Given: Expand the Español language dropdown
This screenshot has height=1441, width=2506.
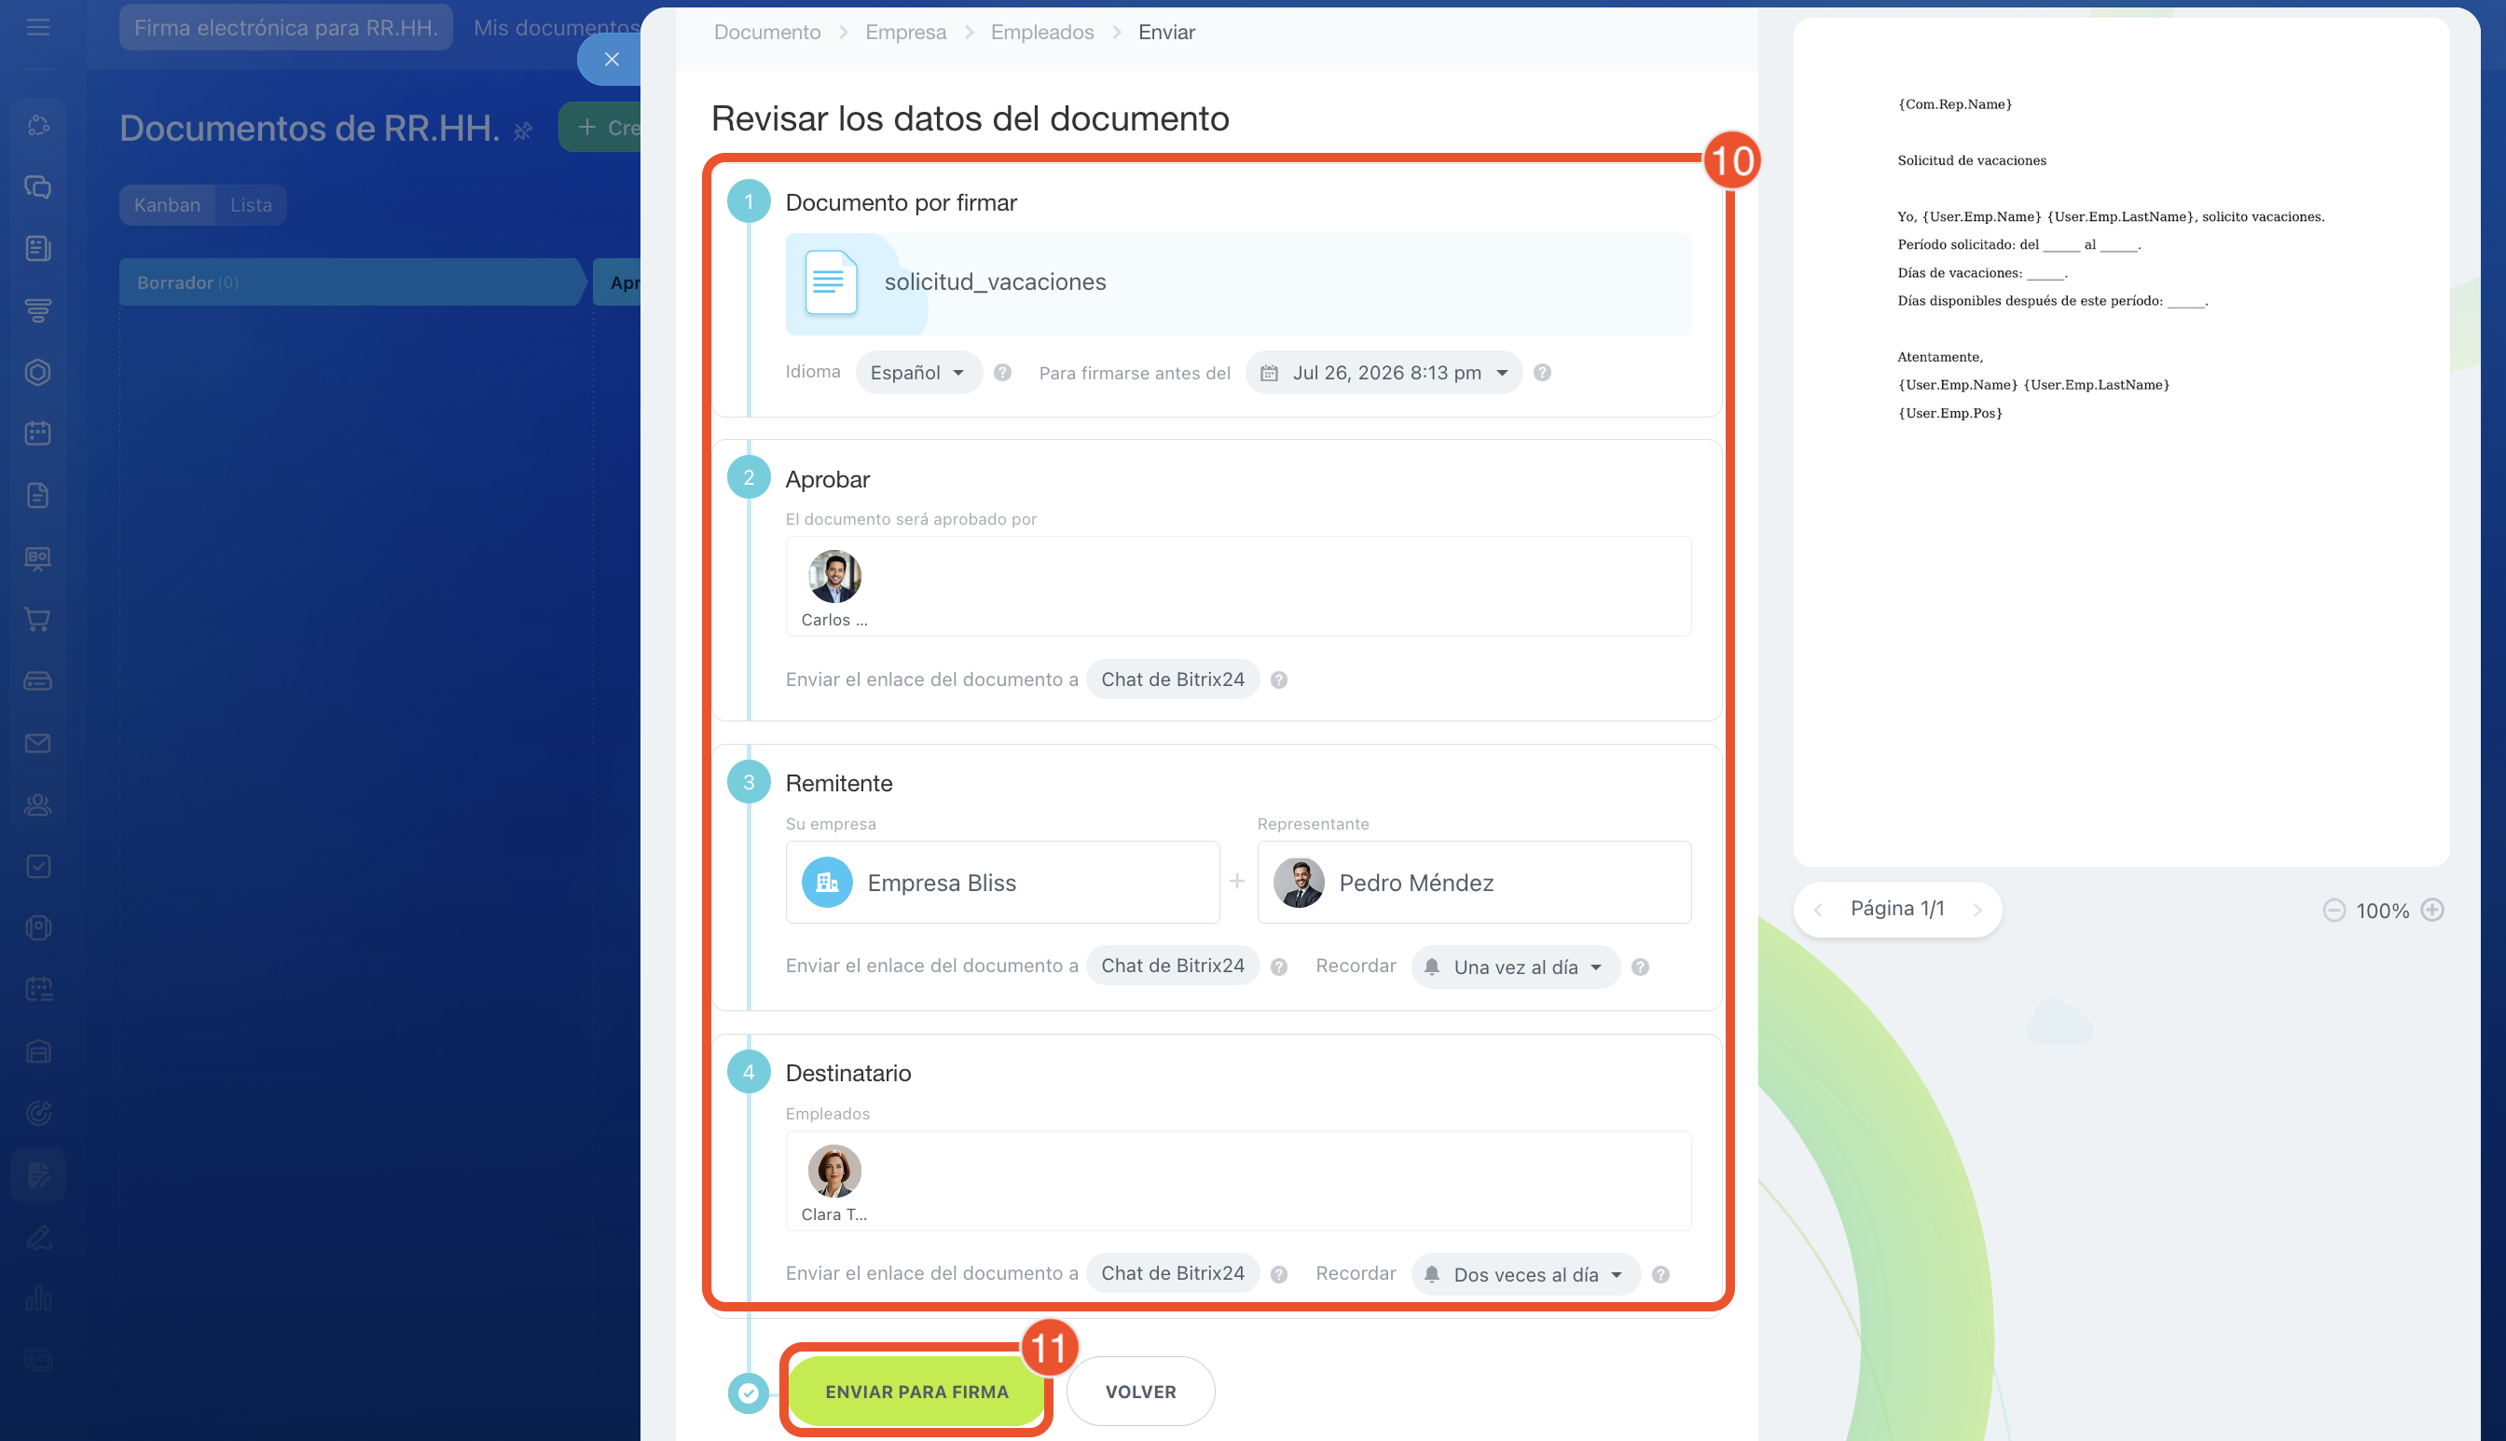Looking at the screenshot, I should pos(916,373).
